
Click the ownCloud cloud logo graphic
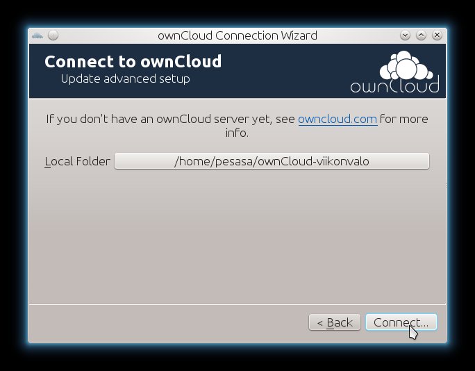[x=406, y=65]
